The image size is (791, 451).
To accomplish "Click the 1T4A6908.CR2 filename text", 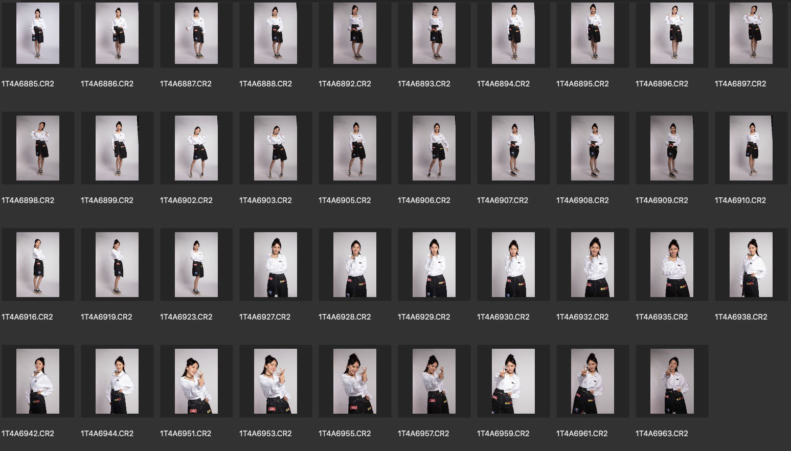I will click(x=582, y=200).
